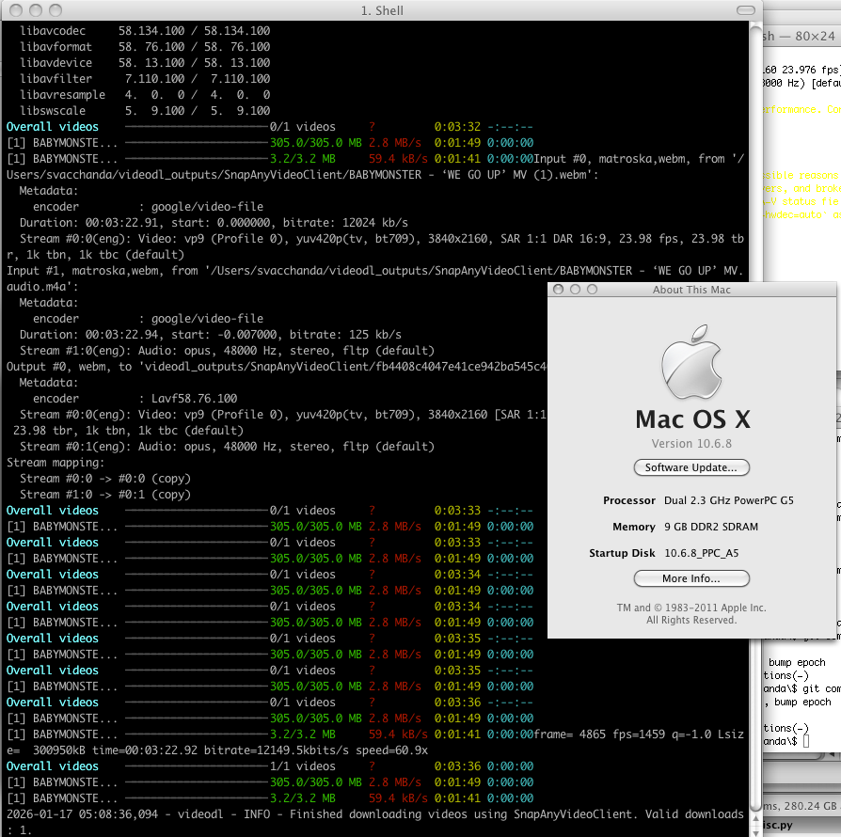Viewport: 841px width, 837px height.
Task: Zoom the 1. Shell terminal window
Action: point(56,10)
